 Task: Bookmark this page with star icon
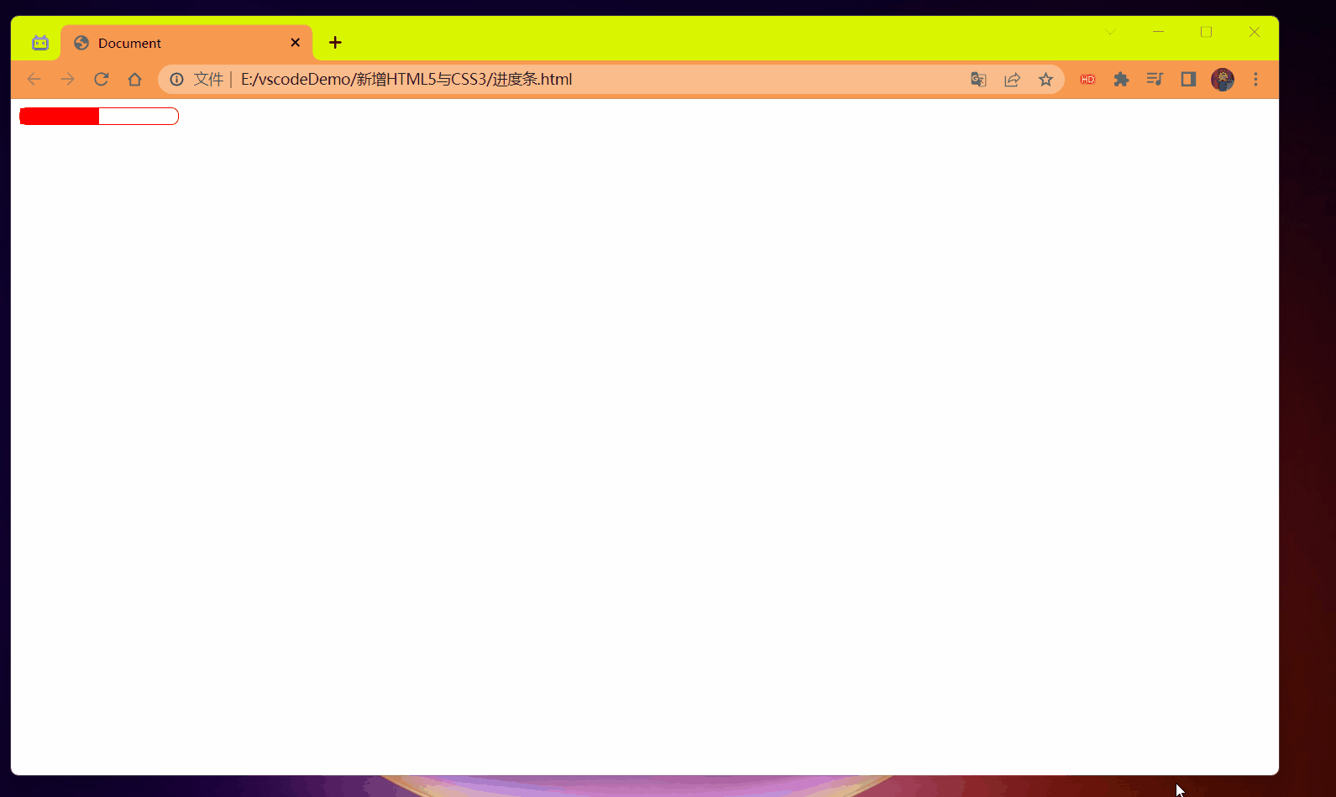coord(1045,79)
